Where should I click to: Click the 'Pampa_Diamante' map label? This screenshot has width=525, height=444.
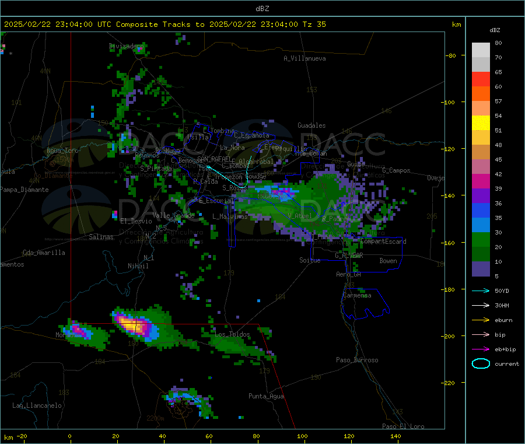point(24,190)
